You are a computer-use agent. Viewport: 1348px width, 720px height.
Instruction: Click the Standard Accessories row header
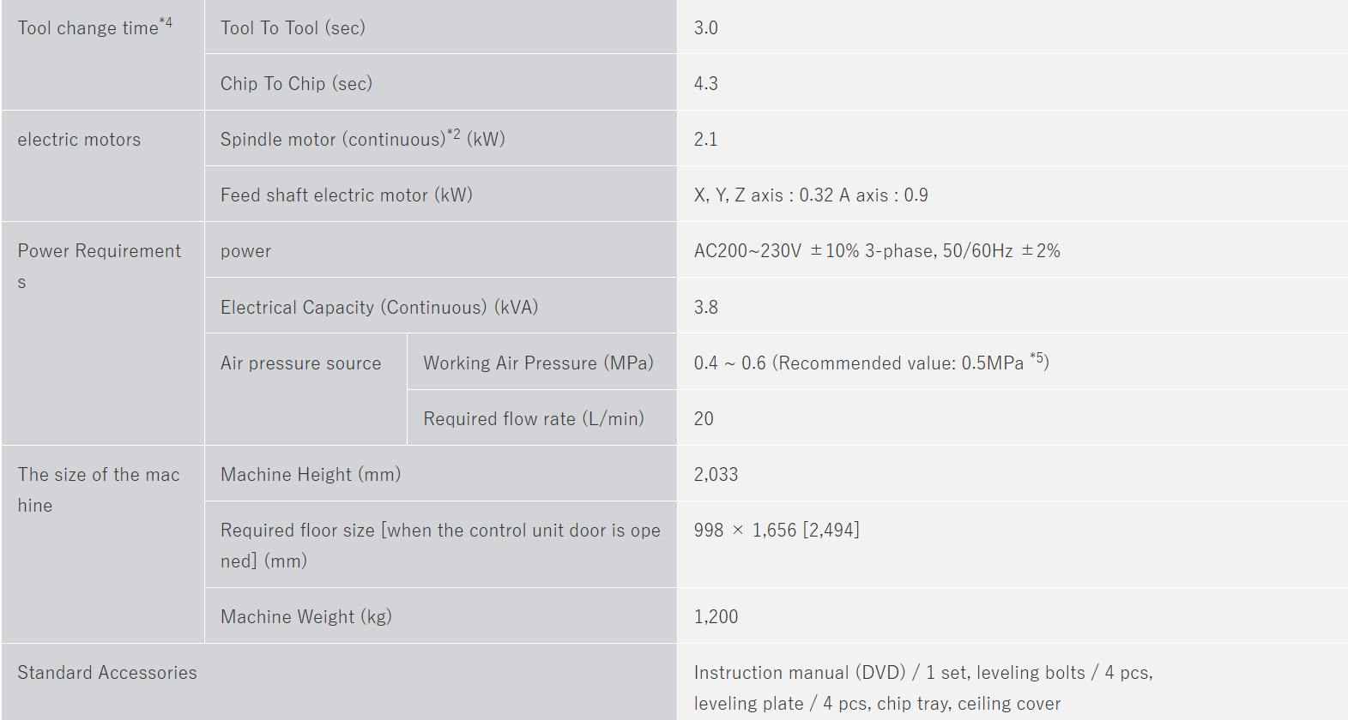pyautogui.click(x=107, y=673)
